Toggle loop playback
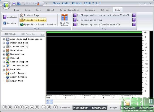The height and width of the screenshot is (112, 154). click(x=27, y=107)
